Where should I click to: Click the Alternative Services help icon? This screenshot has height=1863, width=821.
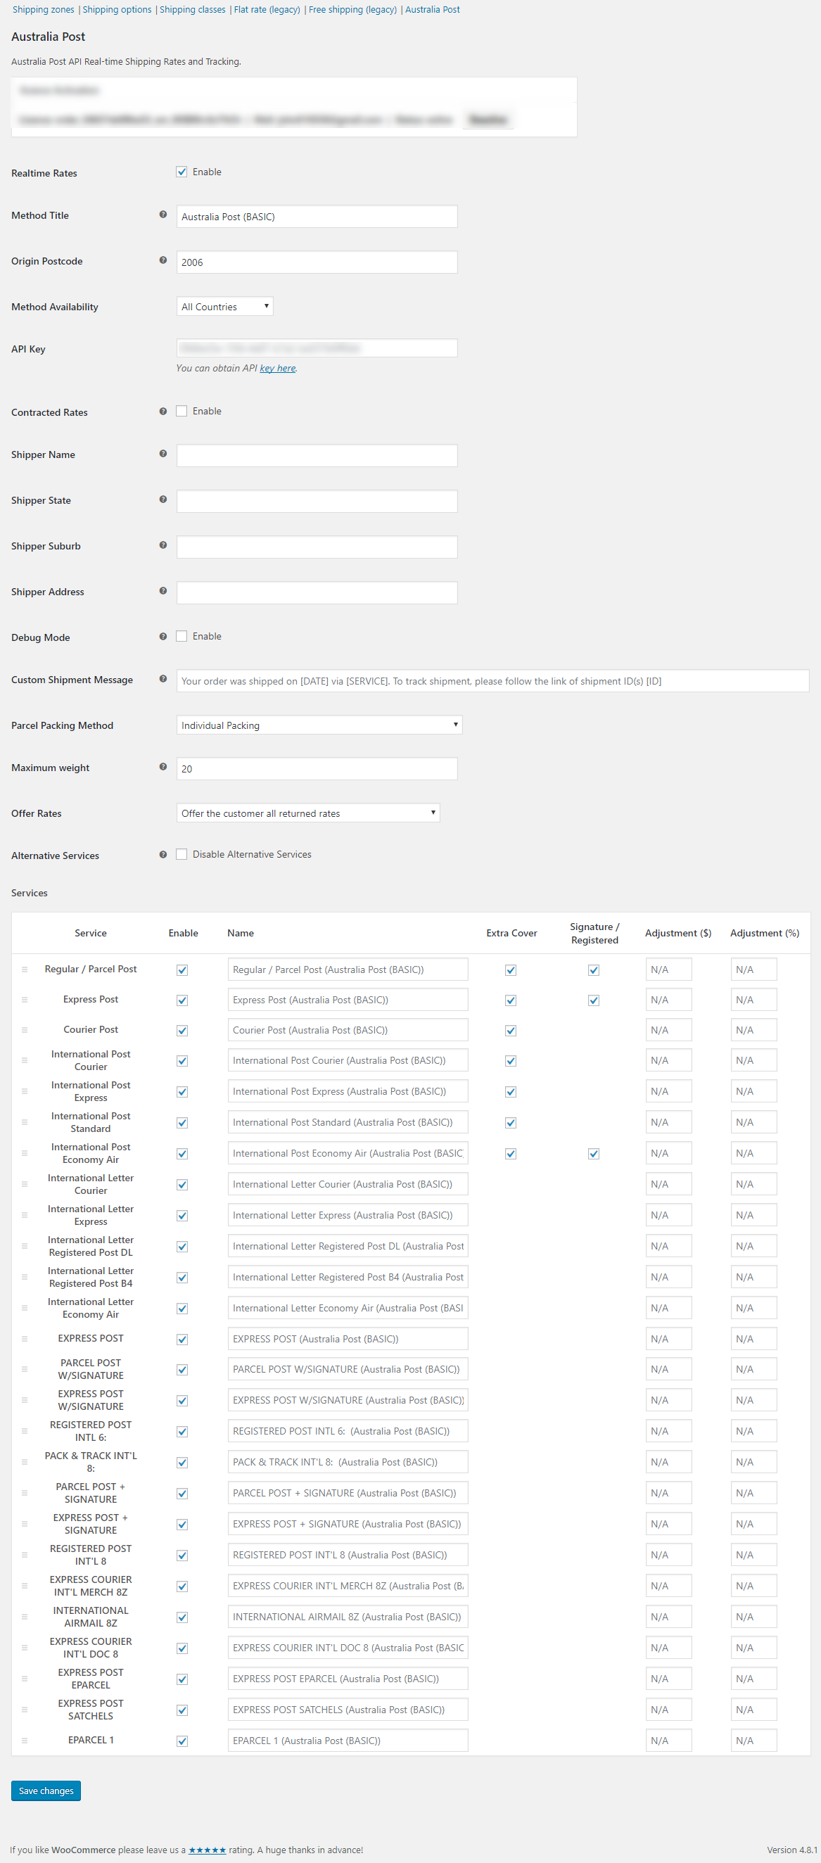pyautogui.click(x=163, y=855)
